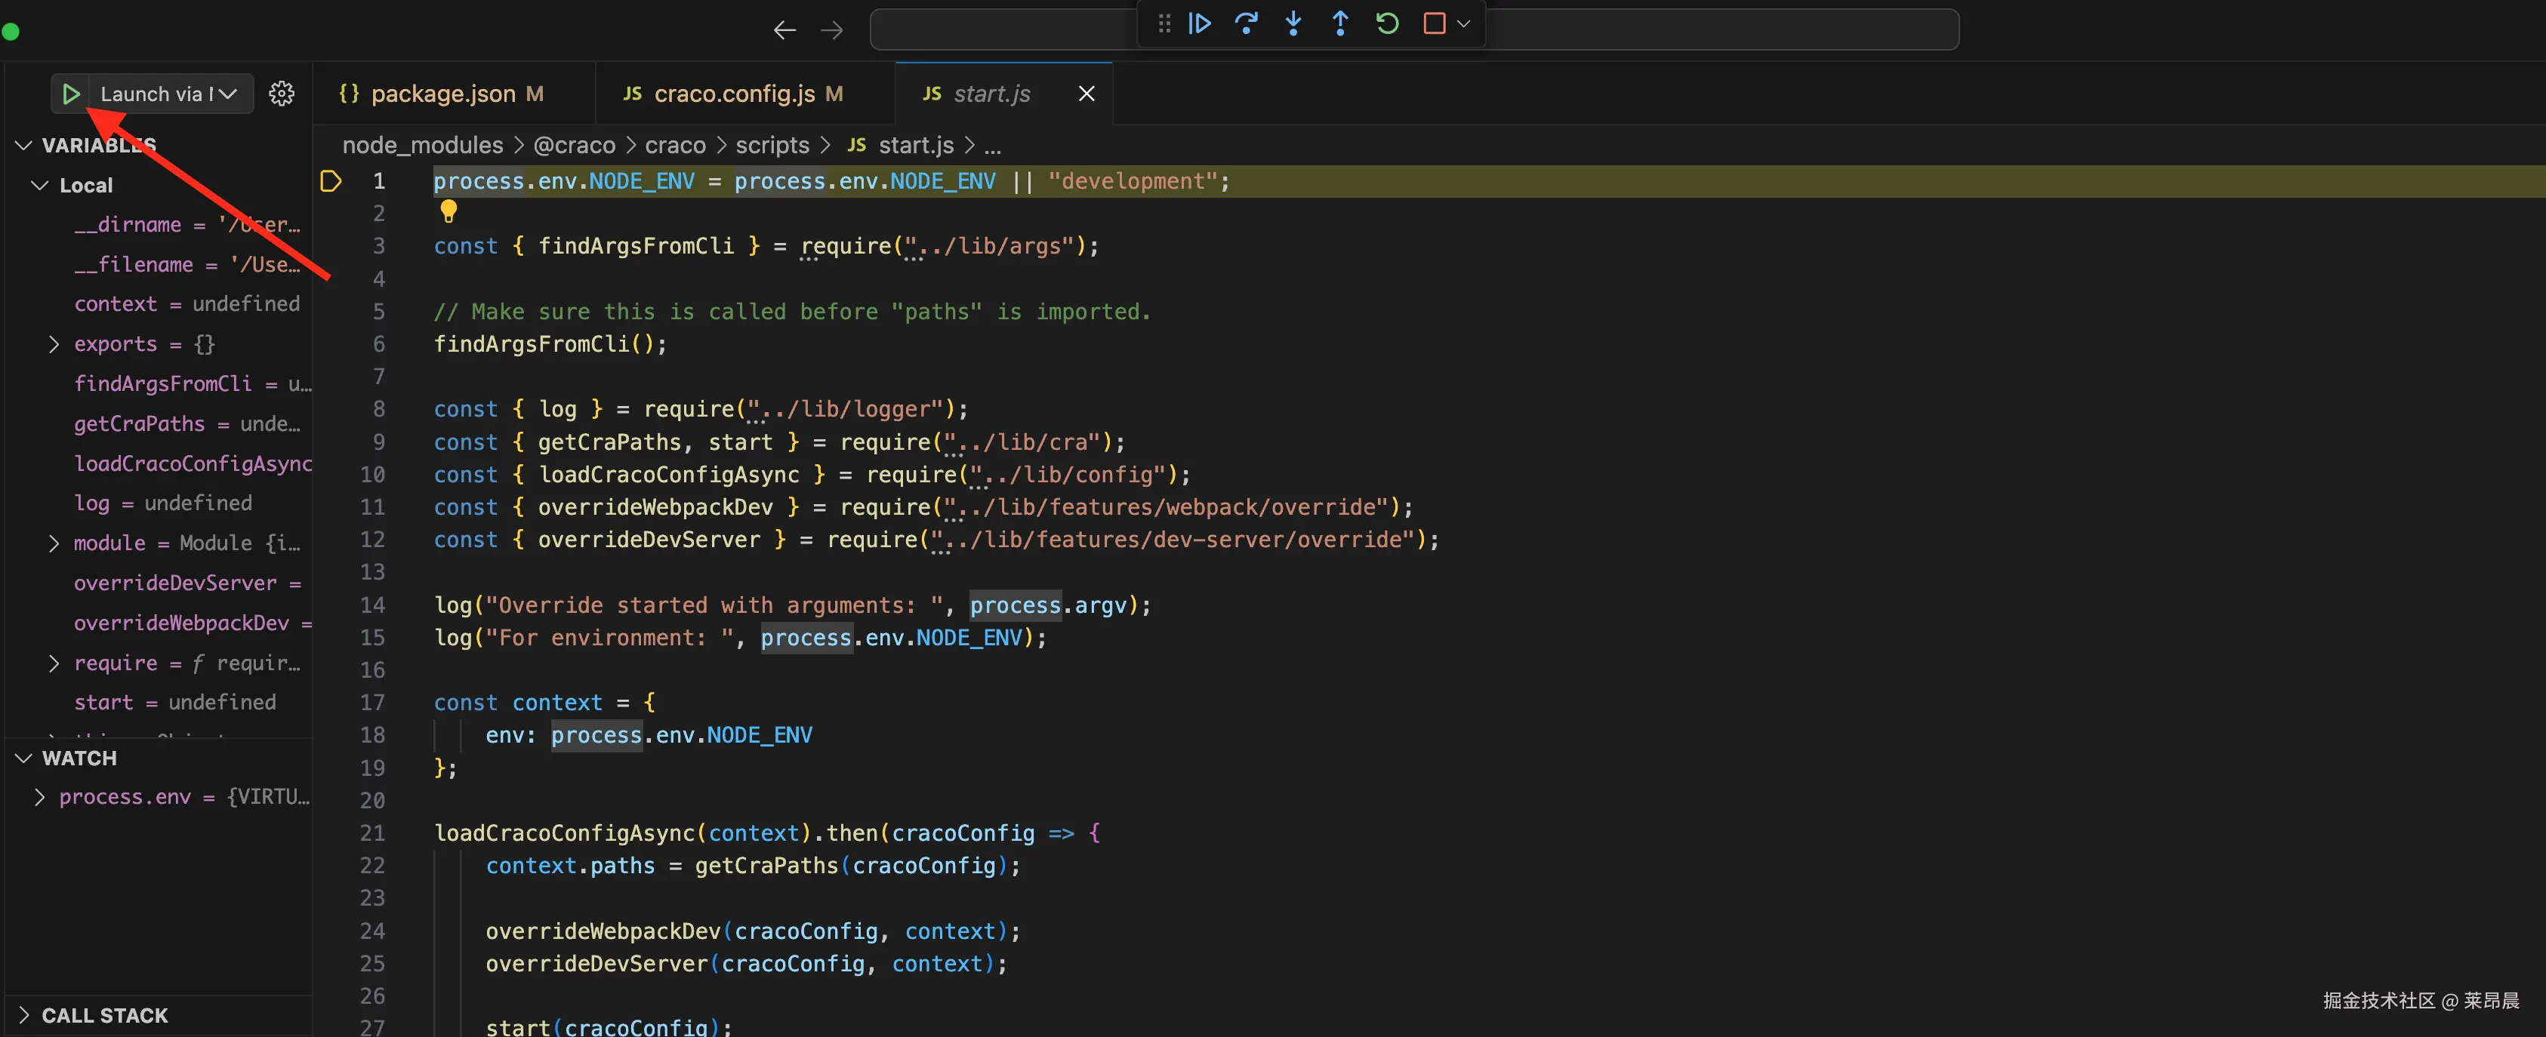The width and height of the screenshot is (2546, 1037).
Task: Open the dropdown arrow beside Stop
Action: (1464, 23)
